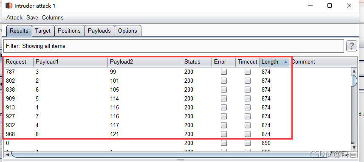Toggle Error checkbox for request 787
This screenshot has height=162, width=364.
click(224, 72)
